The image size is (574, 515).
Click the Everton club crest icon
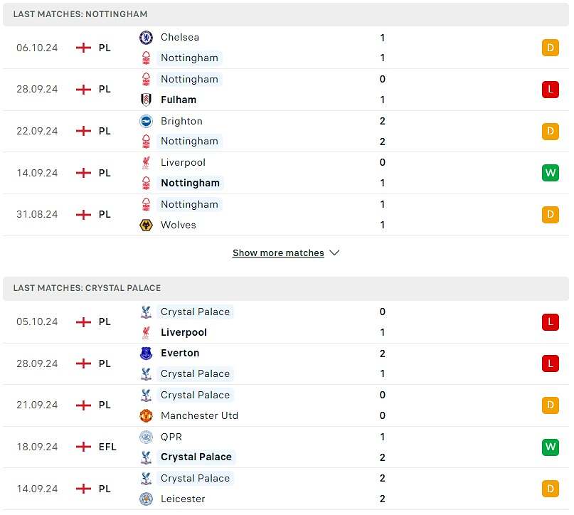tap(146, 354)
